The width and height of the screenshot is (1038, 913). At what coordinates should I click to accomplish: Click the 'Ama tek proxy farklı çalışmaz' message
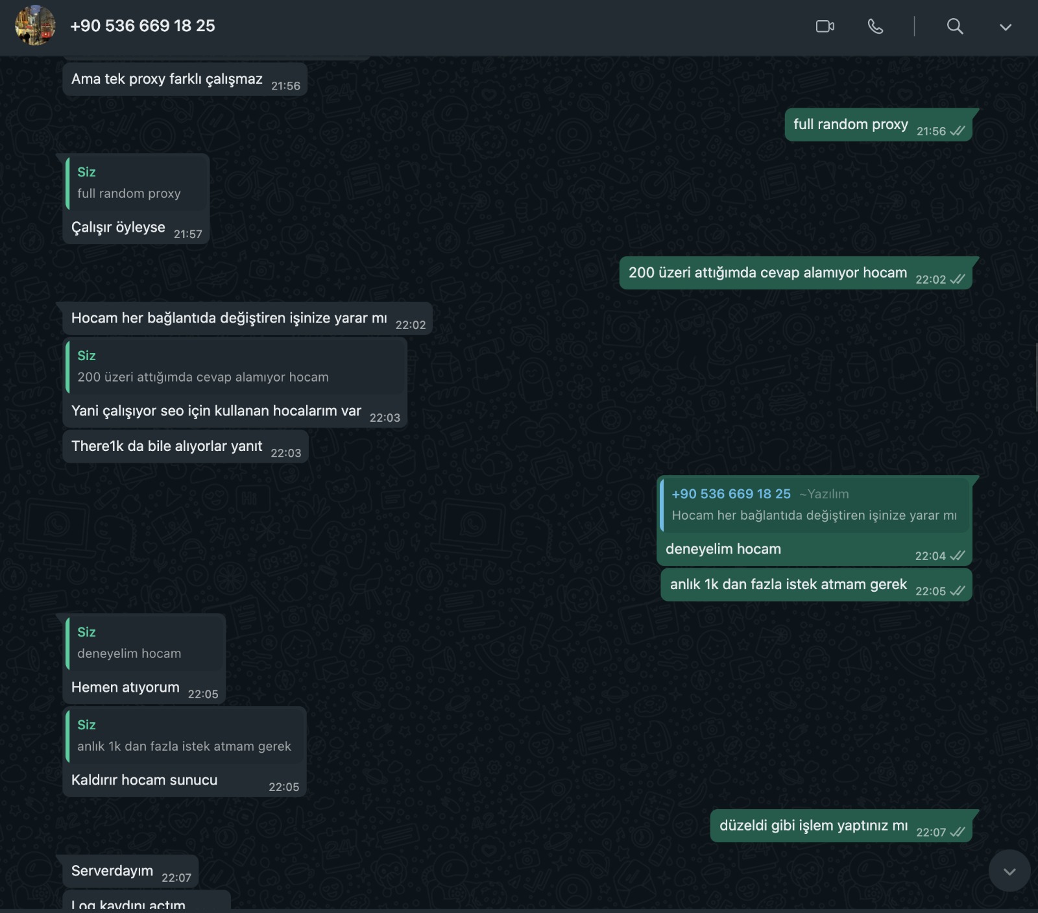point(185,79)
